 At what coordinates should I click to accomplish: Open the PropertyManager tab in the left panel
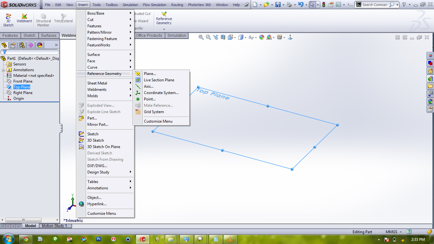pos(12,45)
